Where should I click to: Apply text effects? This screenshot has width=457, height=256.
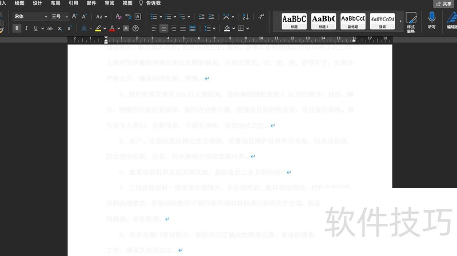coord(84,28)
